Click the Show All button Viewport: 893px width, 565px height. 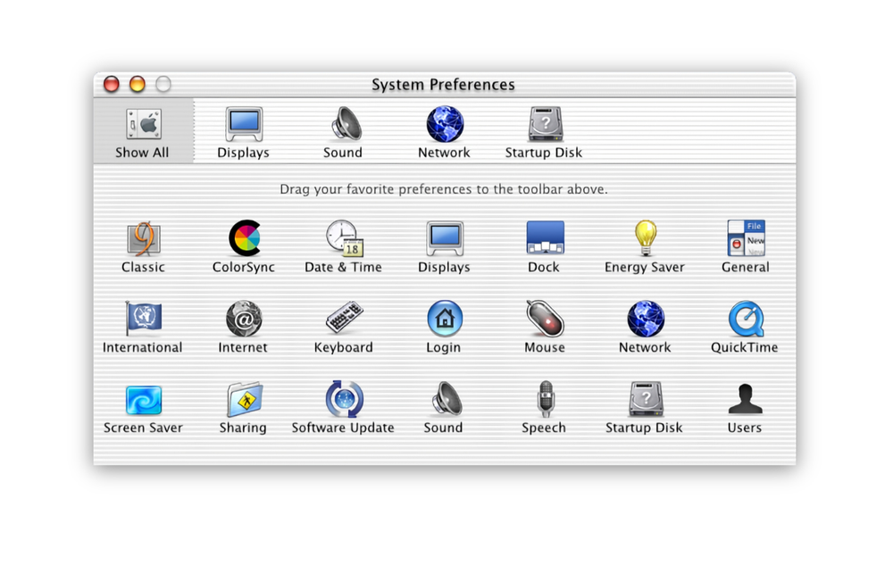143,128
